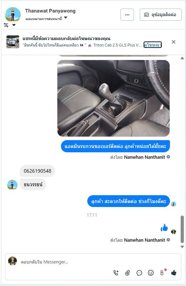Screen dimensions: 186x286
Task: Open the emoji picker smiley icon
Action: point(150,273)
